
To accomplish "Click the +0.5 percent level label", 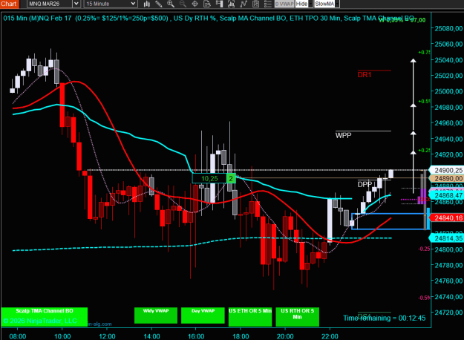I will [424, 101].
